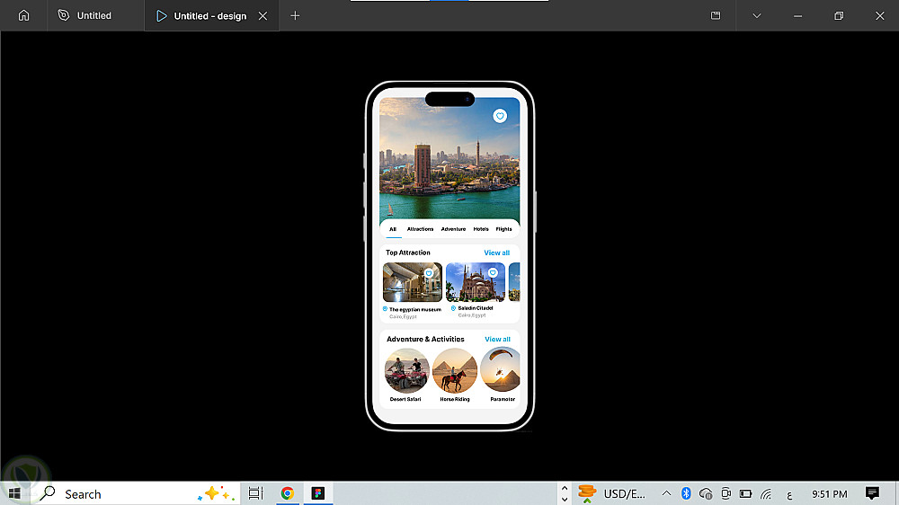Open the Wi-Fi network icon

[766, 493]
